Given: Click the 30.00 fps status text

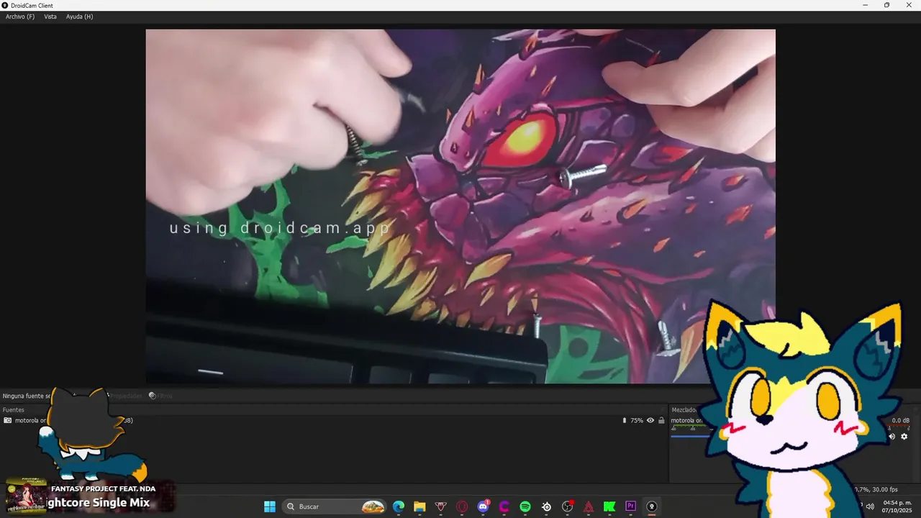Looking at the screenshot, I should click(885, 489).
